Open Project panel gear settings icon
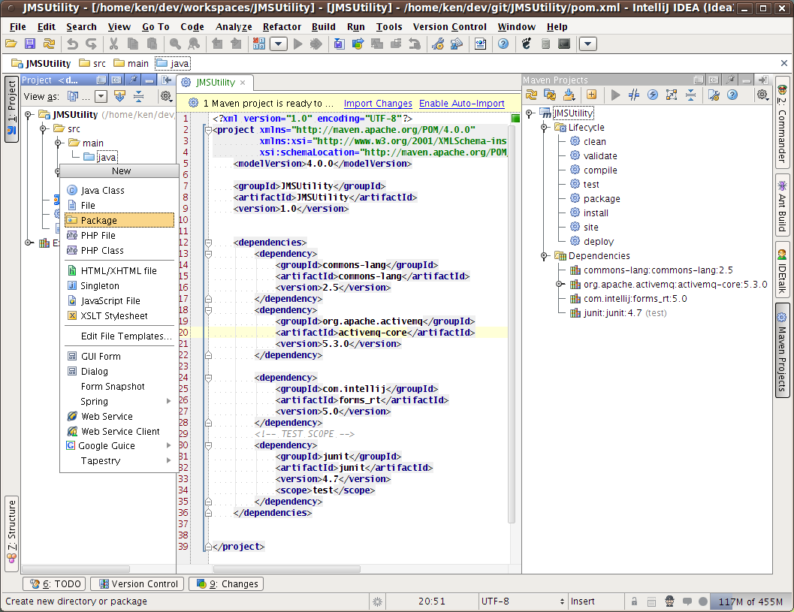 tap(165, 96)
